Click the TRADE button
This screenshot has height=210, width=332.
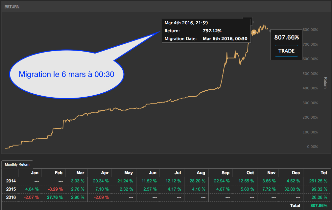click(286, 51)
